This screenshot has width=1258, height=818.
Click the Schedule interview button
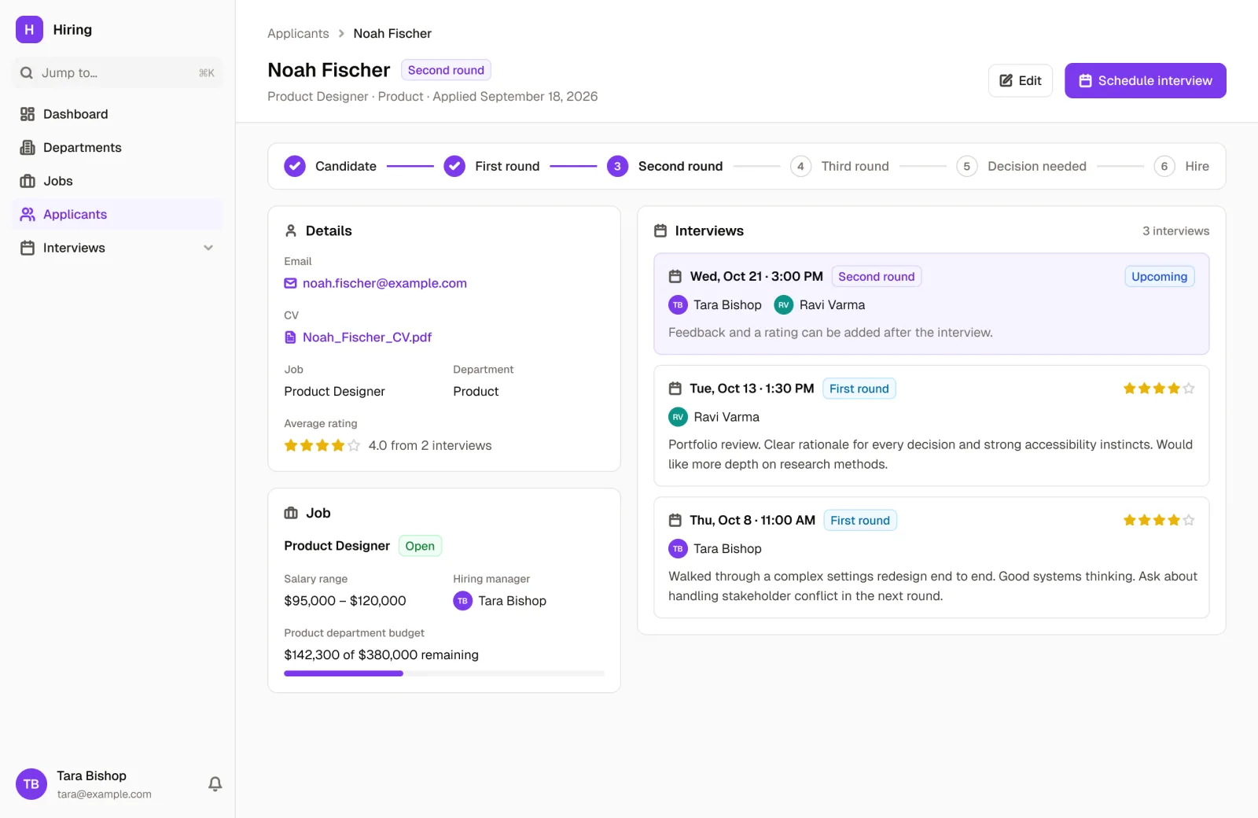[1145, 81]
